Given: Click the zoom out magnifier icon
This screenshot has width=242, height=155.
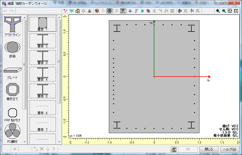Looking at the screenshot, I should (x=224, y=11).
